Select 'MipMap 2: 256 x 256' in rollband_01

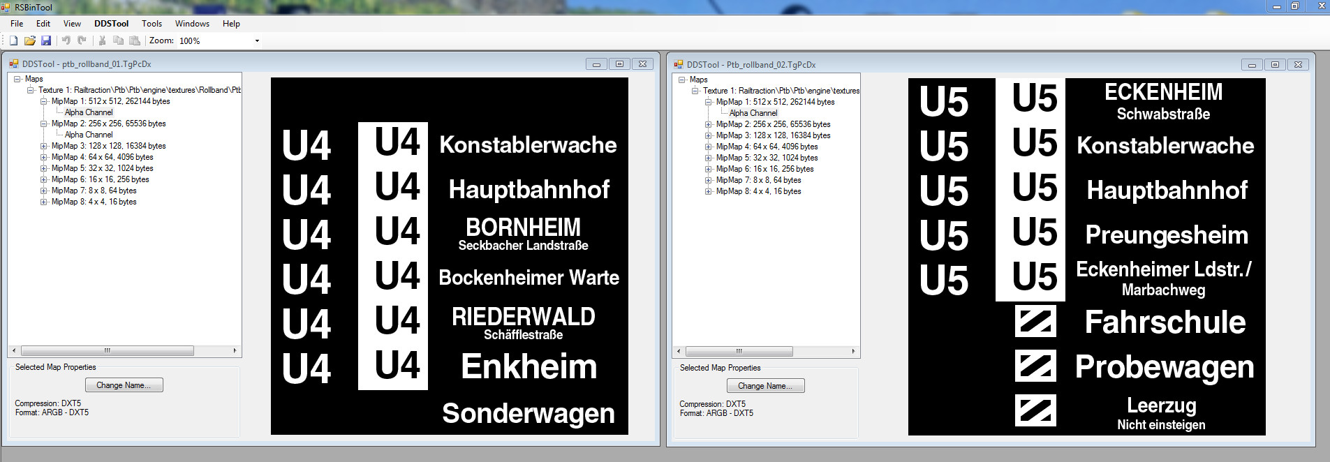coord(108,124)
